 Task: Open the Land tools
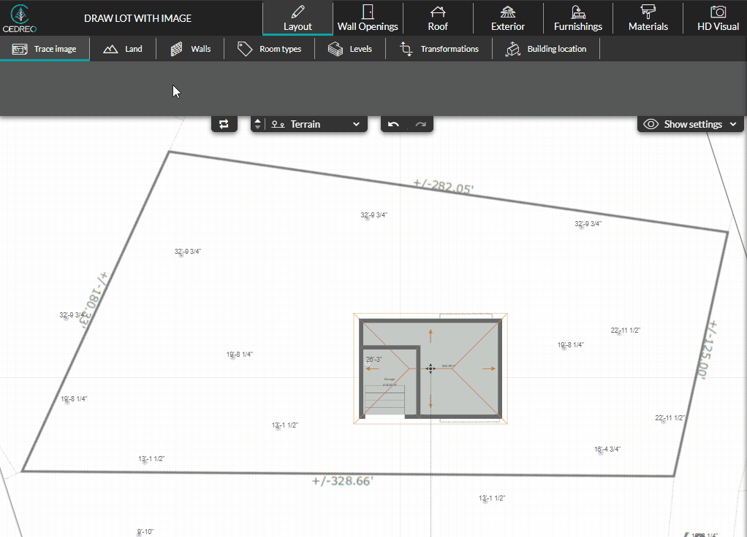123,49
